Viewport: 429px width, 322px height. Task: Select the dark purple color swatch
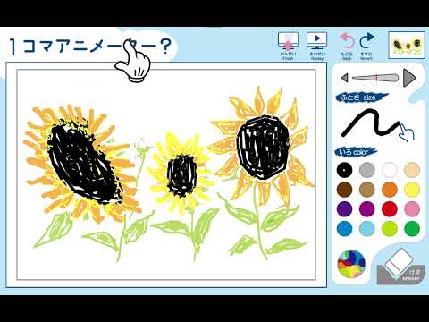tap(345, 209)
